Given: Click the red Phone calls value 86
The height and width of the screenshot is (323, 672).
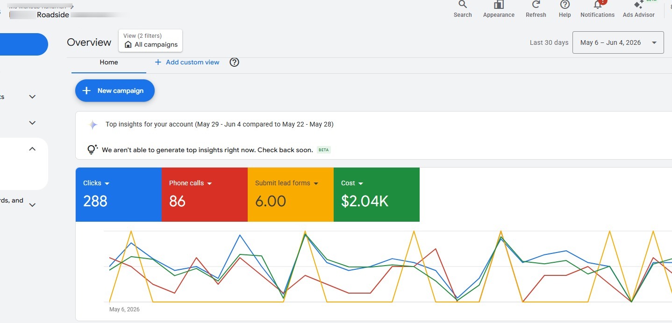Looking at the screenshot, I should (177, 201).
